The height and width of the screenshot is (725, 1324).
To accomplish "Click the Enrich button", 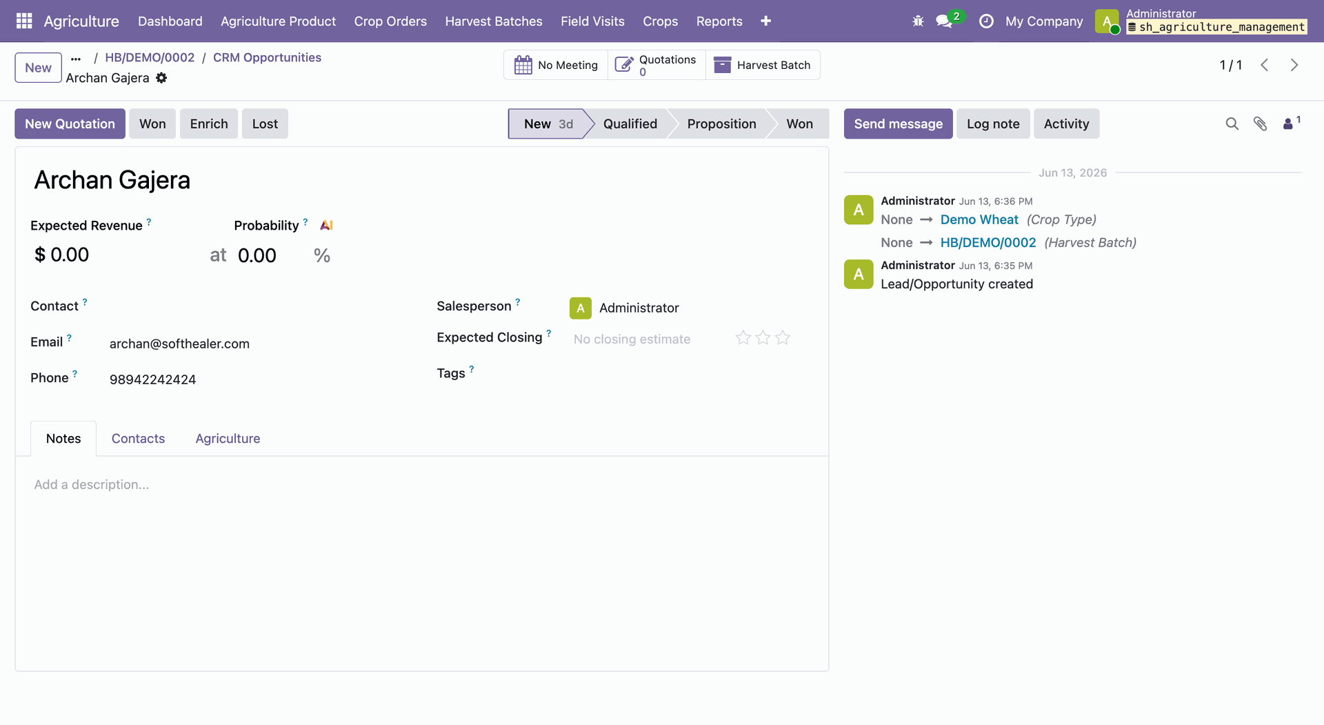I will coord(209,123).
